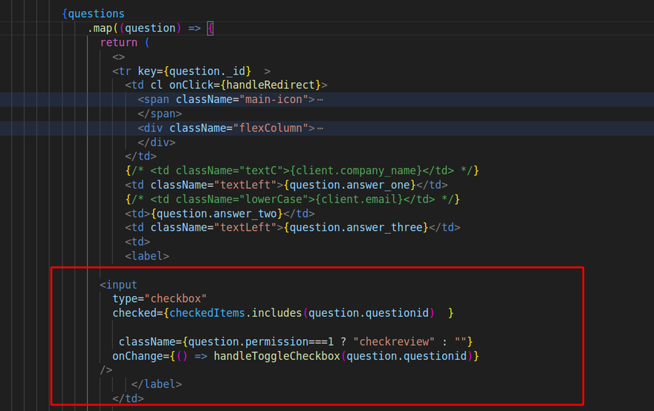The height and width of the screenshot is (411, 654).
Task: Click the .map method call
Action: (x=103, y=28)
